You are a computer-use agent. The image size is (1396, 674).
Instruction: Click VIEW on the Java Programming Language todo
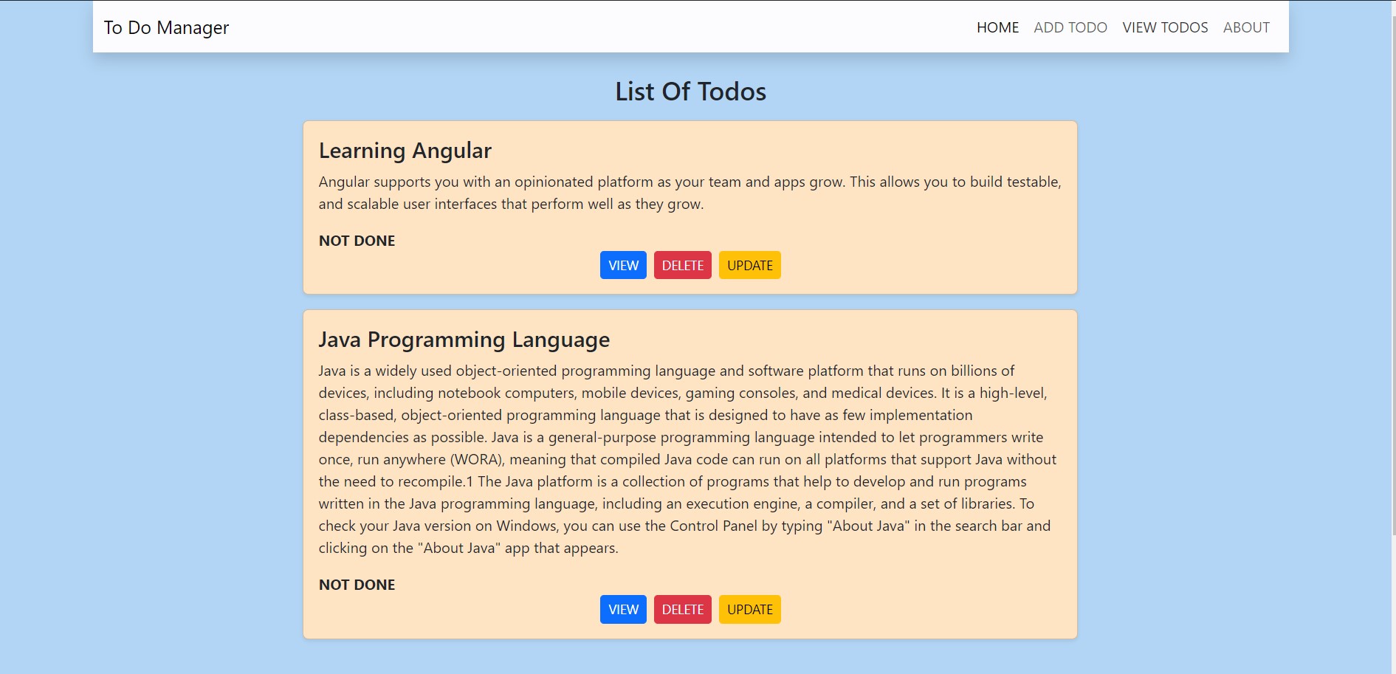[x=622, y=609]
